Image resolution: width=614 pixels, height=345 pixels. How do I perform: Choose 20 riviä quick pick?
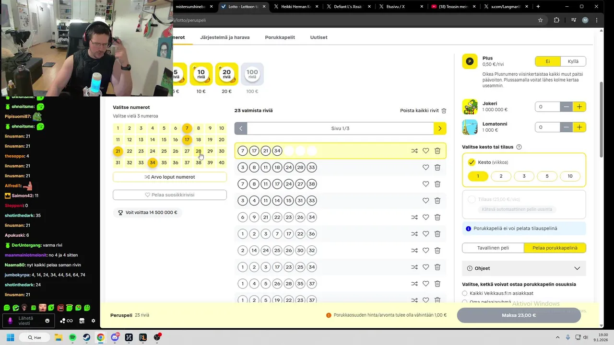tap(226, 74)
